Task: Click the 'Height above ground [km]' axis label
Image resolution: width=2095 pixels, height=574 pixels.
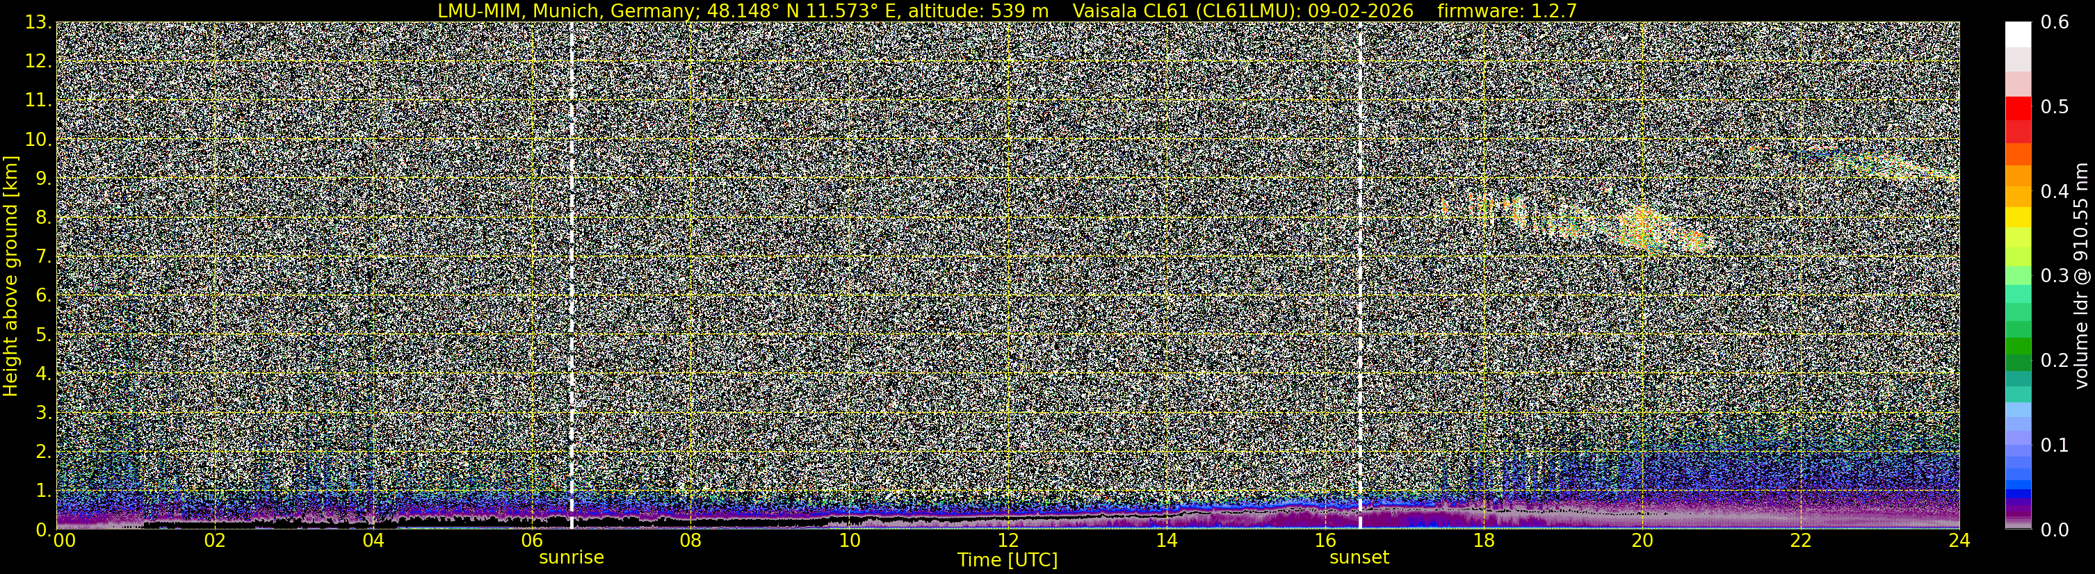Action: point(10,276)
